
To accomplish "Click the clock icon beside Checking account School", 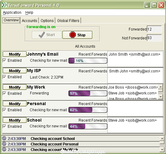I will click(4, 138).
